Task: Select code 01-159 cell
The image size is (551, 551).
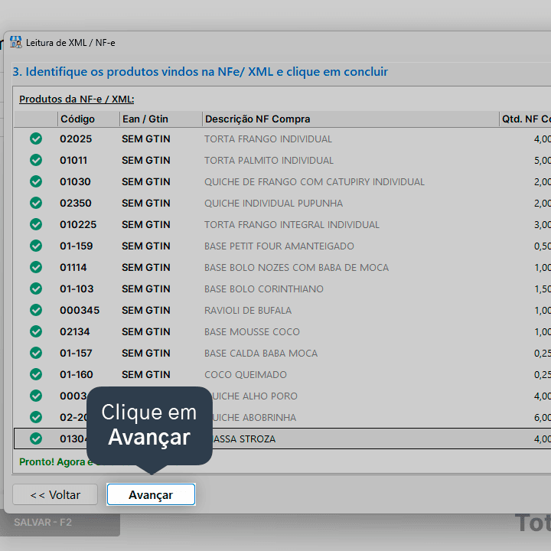Action: [x=77, y=246]
